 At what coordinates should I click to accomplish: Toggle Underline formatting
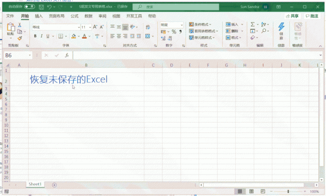(48, 36)
